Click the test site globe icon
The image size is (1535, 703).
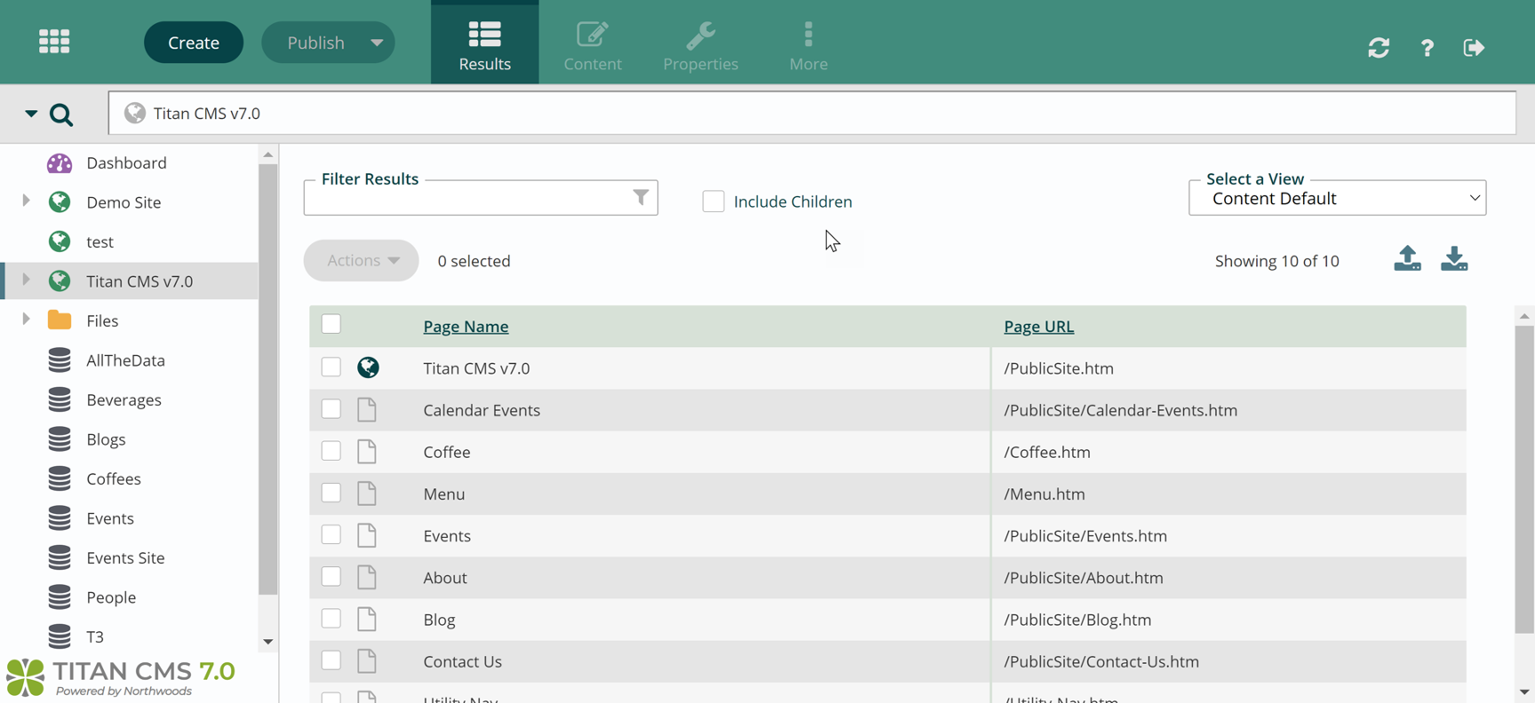(x=60, y=241)
